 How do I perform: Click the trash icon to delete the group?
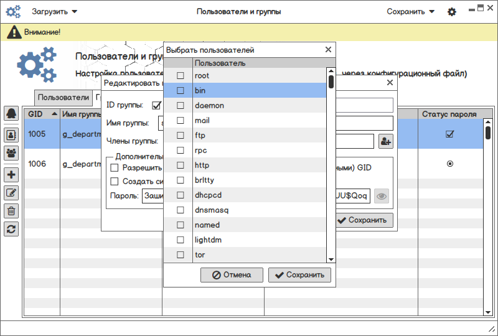(11, 211)
